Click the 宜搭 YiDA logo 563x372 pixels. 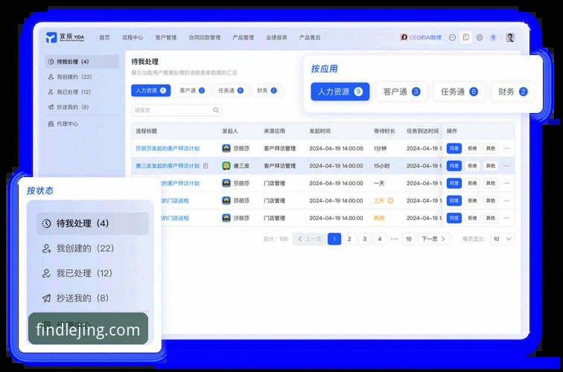[x=65, y=37]
